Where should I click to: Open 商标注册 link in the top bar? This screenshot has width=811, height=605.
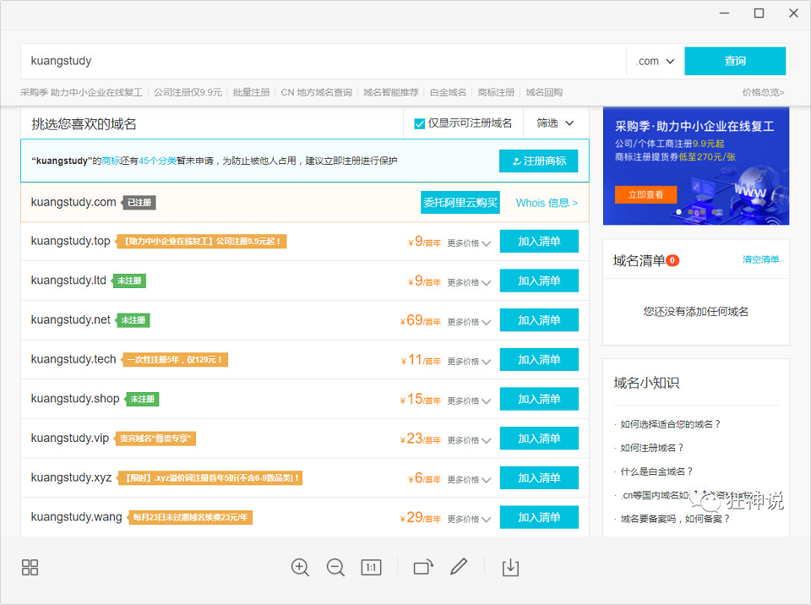tap(496, 93)
